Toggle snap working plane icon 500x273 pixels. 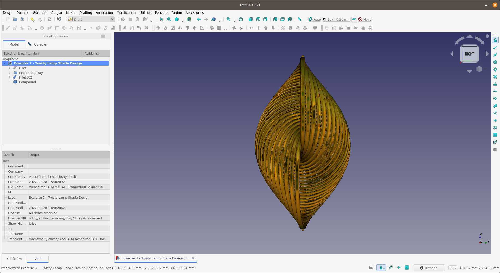(x=495, y=135)
